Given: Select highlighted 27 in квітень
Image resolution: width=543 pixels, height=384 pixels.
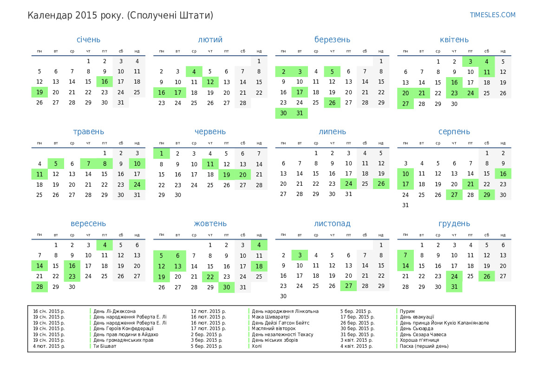Looking at the screenshot, I should tap(406, 104).
